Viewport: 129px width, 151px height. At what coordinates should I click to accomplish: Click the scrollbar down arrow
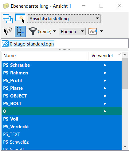pyautogui.click(x=125, y=147)
